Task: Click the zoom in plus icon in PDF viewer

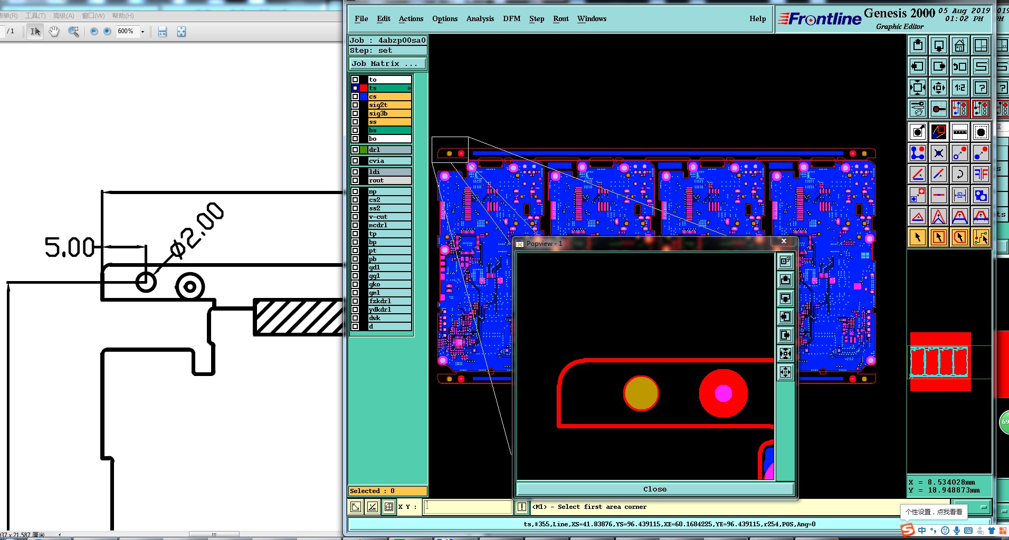Action: 107,32
